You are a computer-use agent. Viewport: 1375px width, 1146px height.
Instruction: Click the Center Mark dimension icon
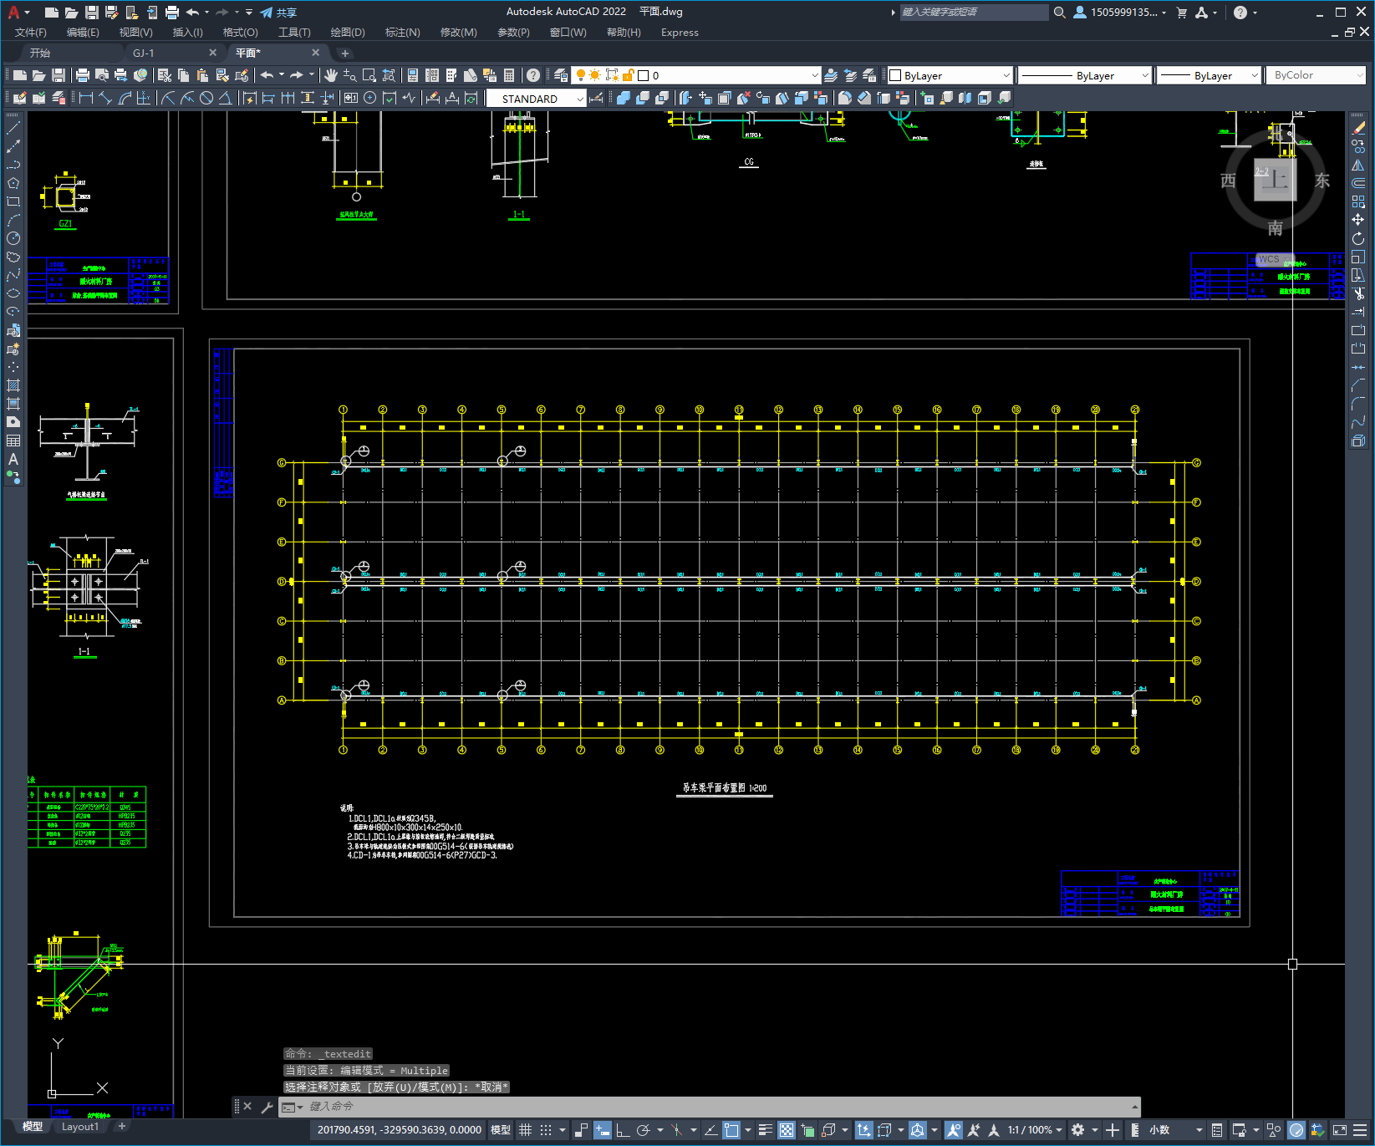pyautogui.click(x=369, y=98)
